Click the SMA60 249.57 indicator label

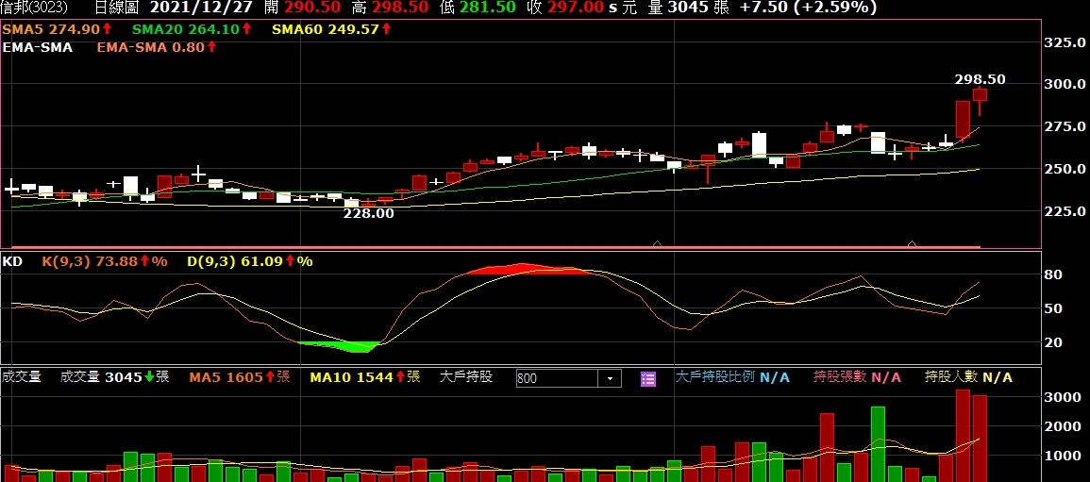(x=331, y=29)
